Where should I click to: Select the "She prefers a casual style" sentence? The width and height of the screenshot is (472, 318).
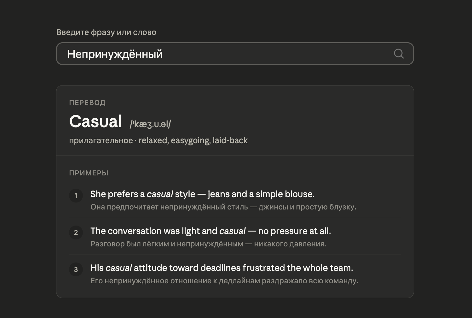202,194
